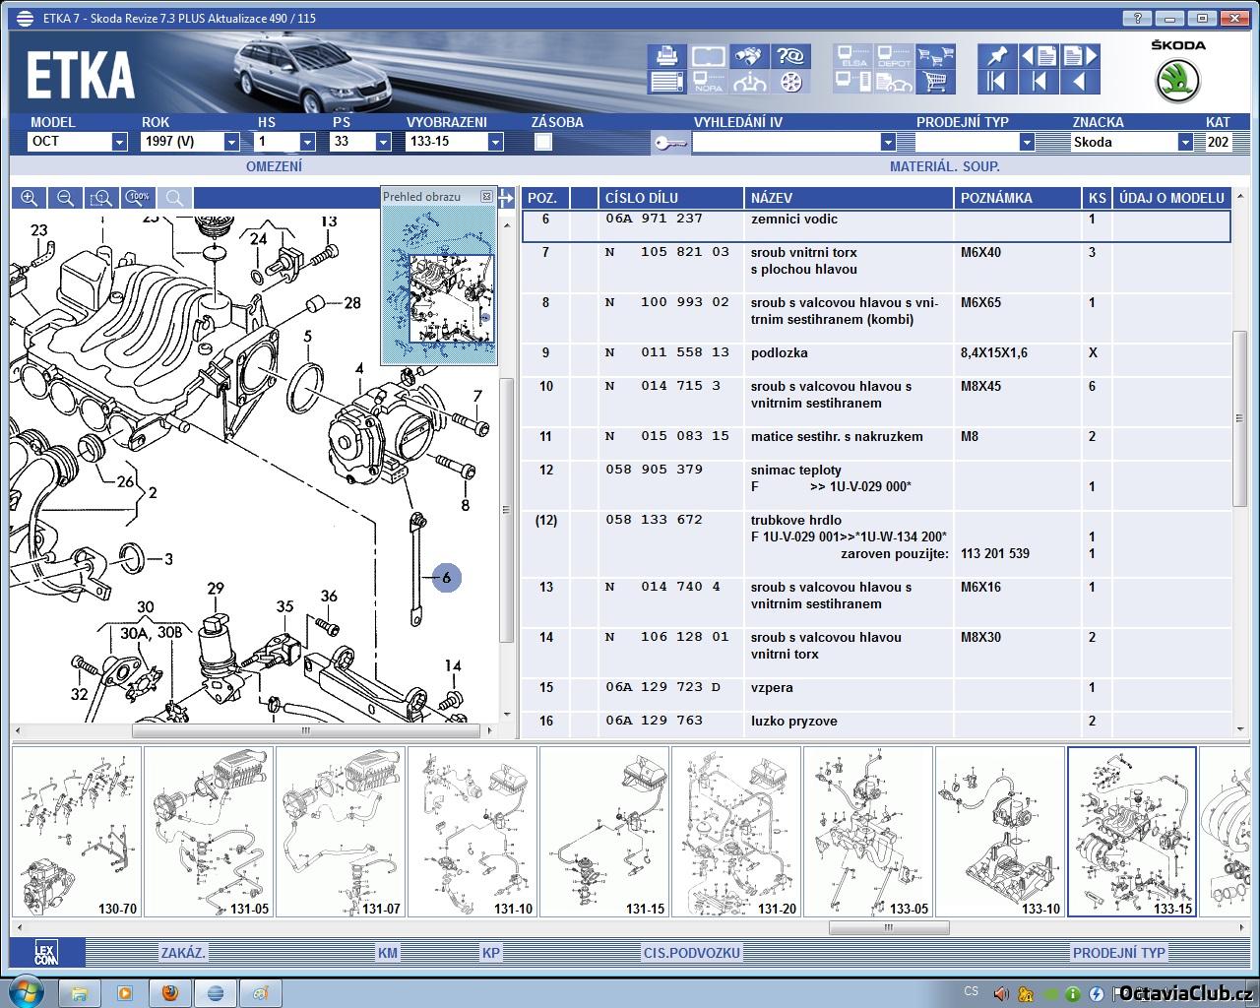The width and height of the screenshot is (1260, 1008).
Task: Go to the next illustration page icon
Action: (1078, 56)
